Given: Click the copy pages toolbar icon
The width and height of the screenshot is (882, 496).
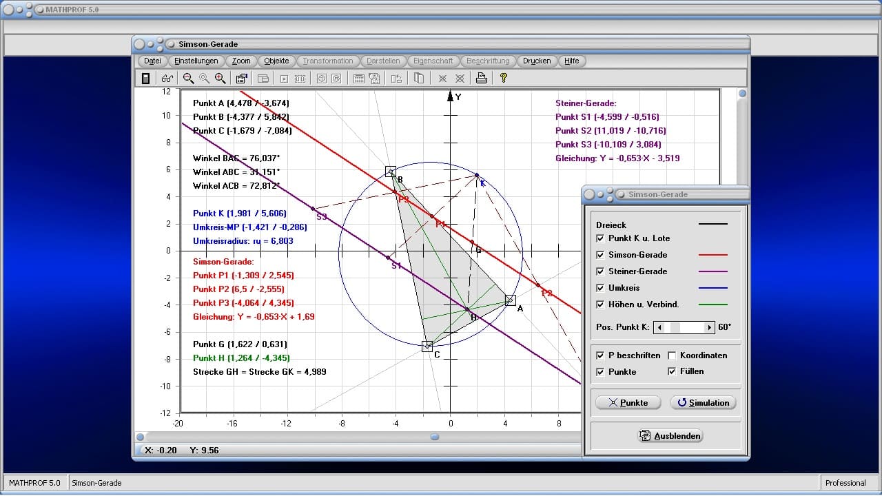Looking at the screenshot, I should click(x=418, y=79).
